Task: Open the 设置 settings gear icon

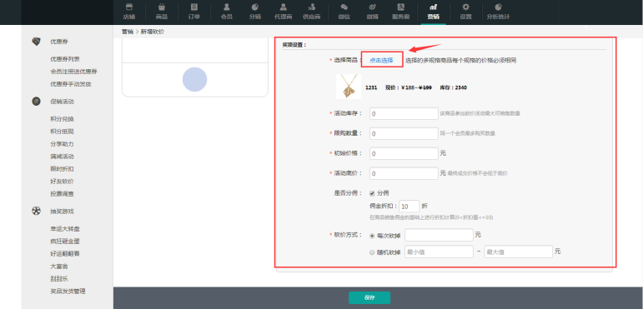Action: 466,7
